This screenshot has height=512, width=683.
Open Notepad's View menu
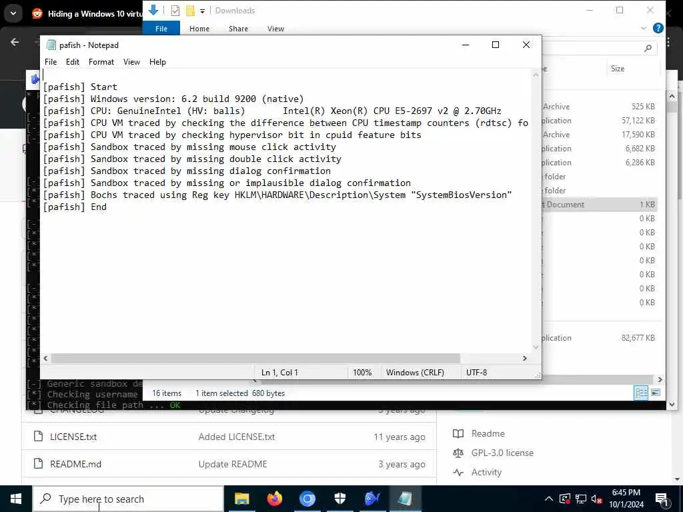click(131, 62)
